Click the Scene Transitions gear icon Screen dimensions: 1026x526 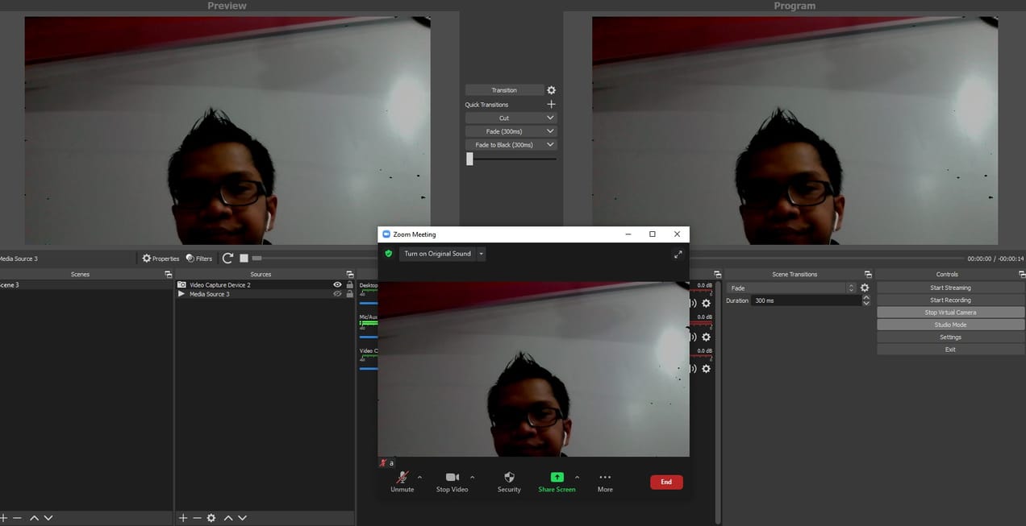pos(865,288)
